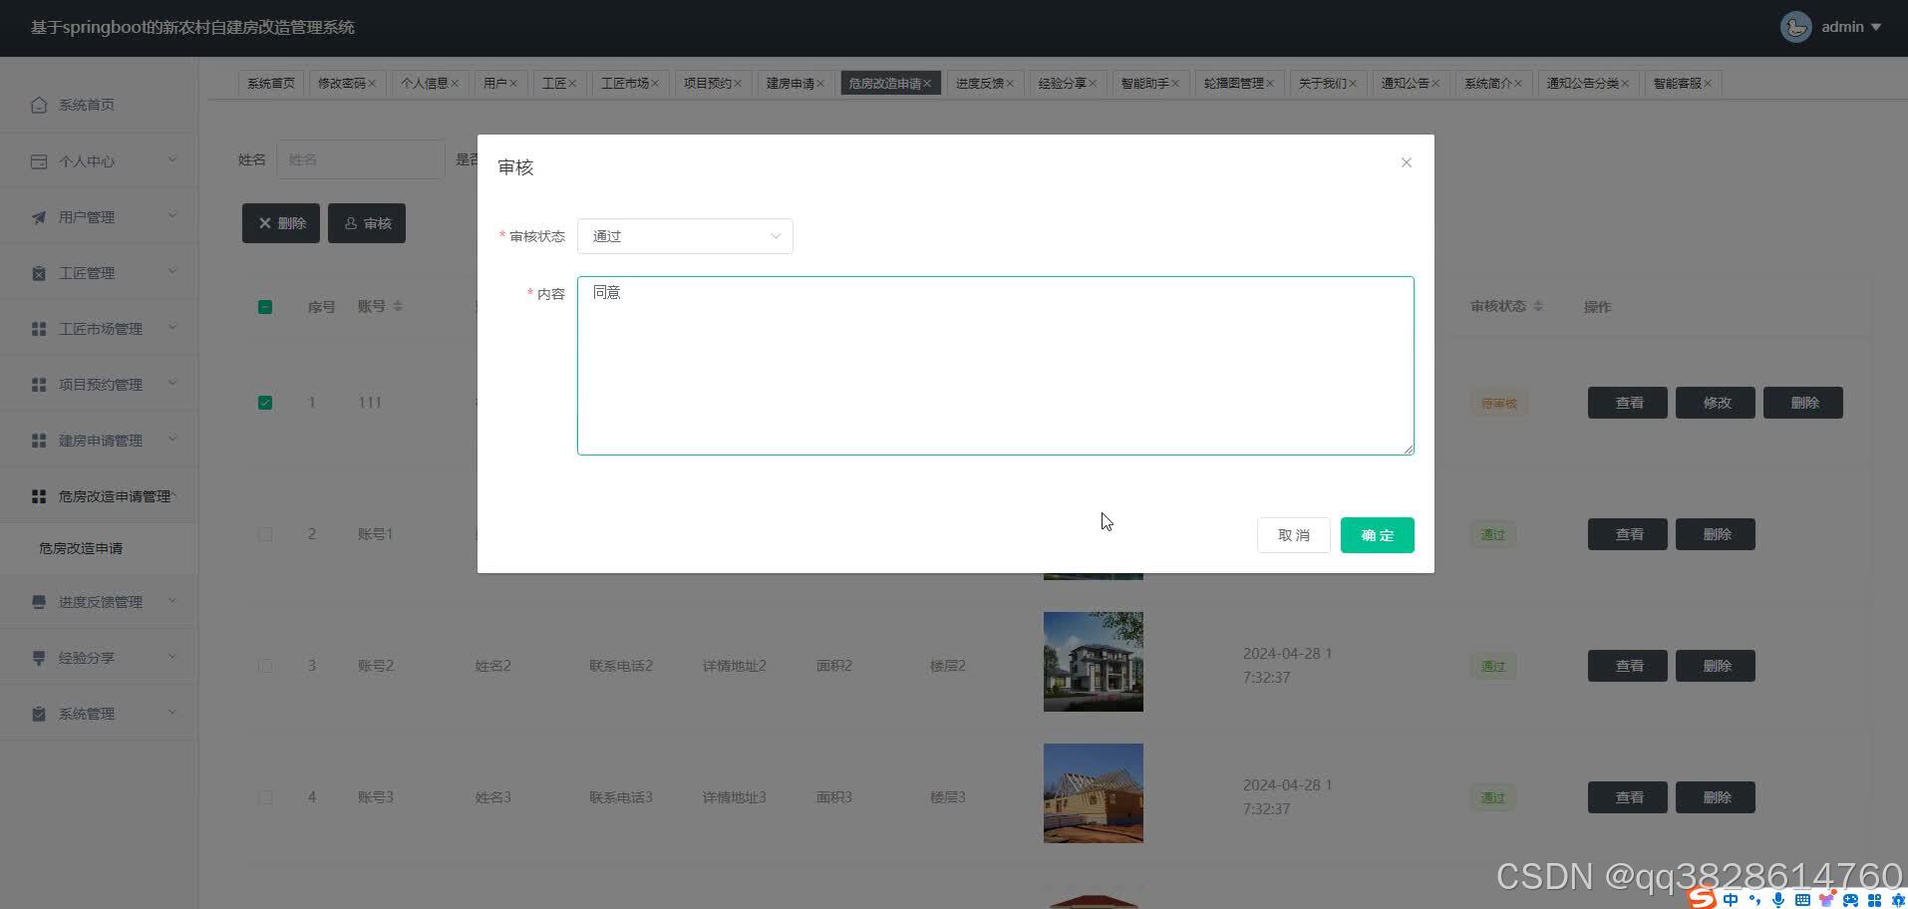Click the Sogou gamepad icon
The width and height of the screenshot is (1908, 909).
pos(1850,899)
